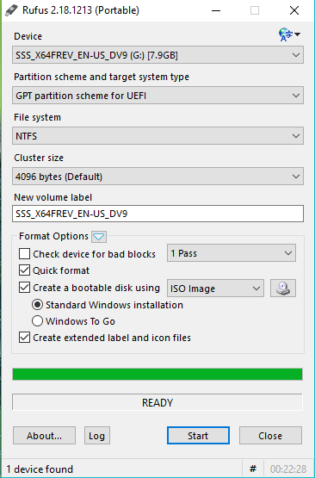Open the ISO Image boot type dropdown

215,289
